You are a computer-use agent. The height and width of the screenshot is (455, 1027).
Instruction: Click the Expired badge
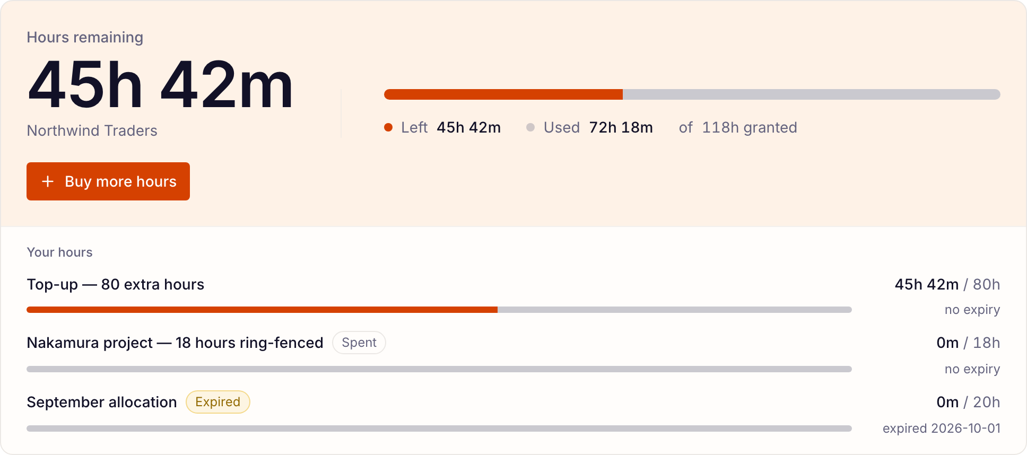(218, 402)
